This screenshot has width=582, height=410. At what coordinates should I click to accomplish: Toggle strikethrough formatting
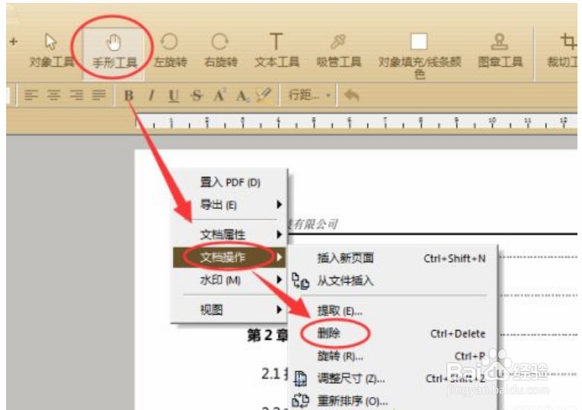197,95
